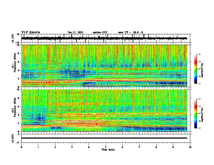Click the "Time (min)" axis title

point(108,150)
